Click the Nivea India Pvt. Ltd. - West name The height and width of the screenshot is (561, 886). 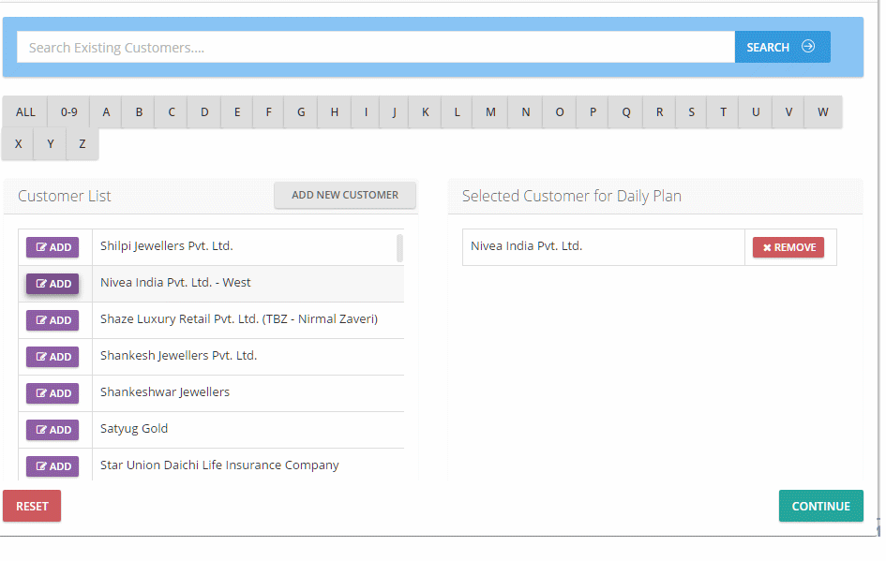(175, 282)
